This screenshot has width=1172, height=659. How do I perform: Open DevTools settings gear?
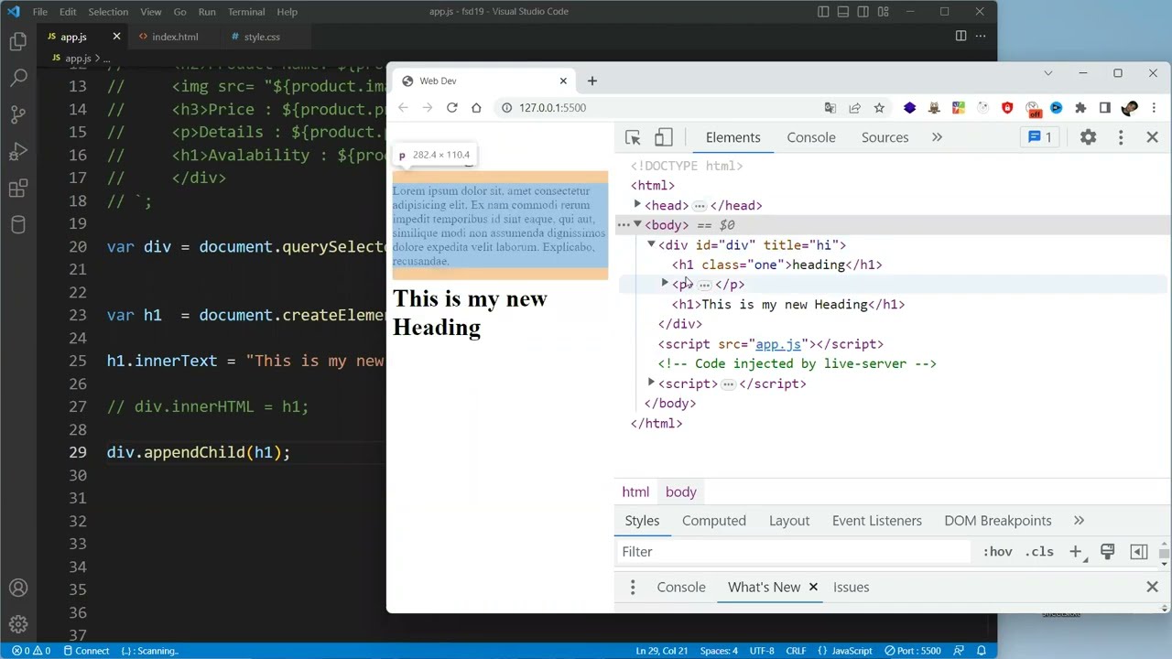tap(1088, 137)
